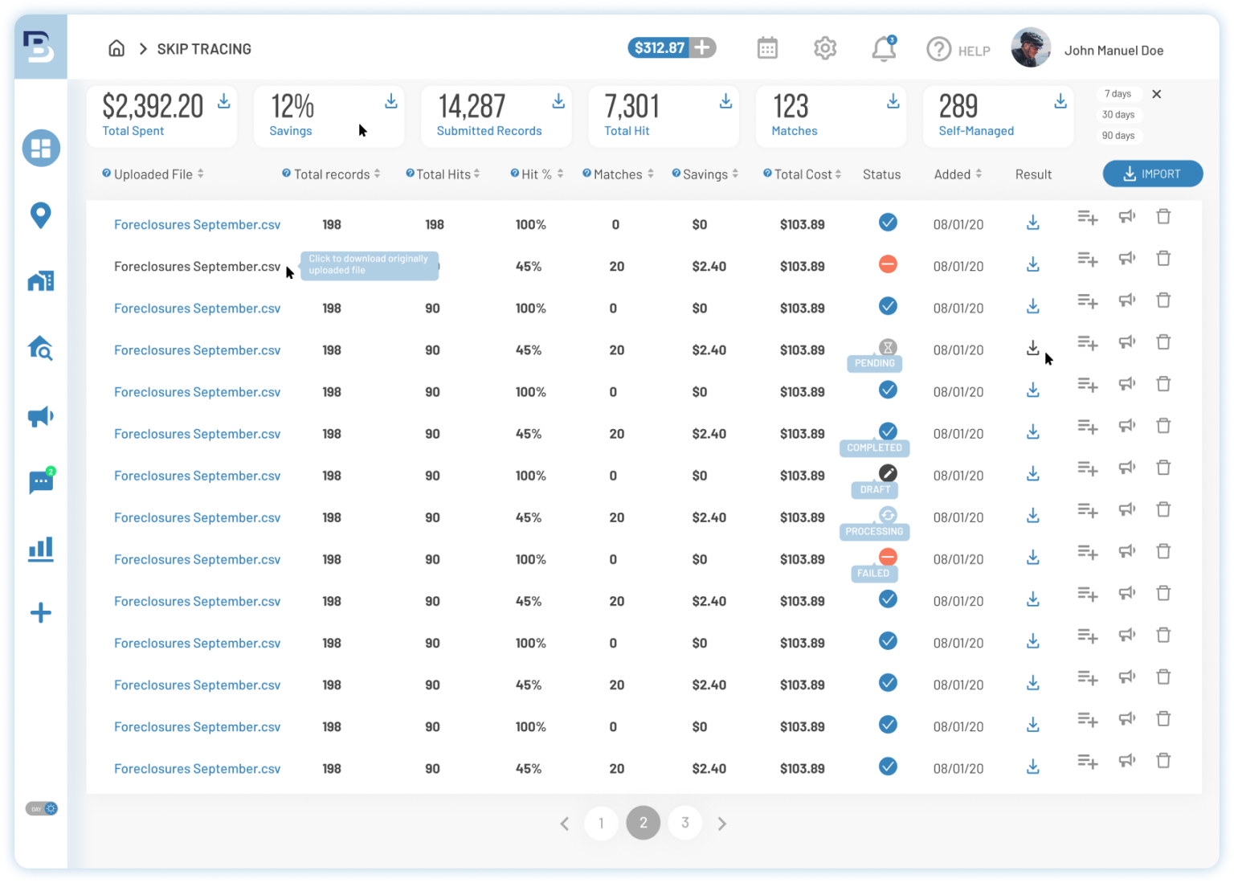The height and width of the screenshot is (883, 1234).
Task: Open the analytics bar chart sidebar icon
Action: (40, 548)
